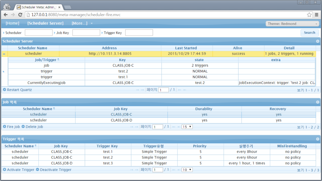Click the Durablity column header
The width and height of the screenshot is (322, 181).
pyautogui.click(x=204, y=109)
